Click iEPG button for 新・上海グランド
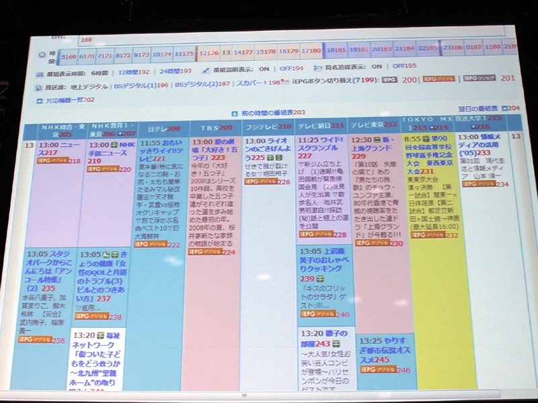 coord(372,243)
